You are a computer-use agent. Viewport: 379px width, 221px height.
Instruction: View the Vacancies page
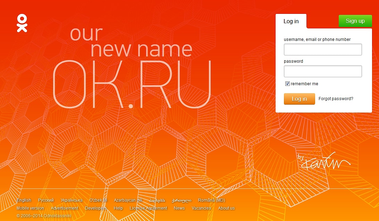click(201, 208)
